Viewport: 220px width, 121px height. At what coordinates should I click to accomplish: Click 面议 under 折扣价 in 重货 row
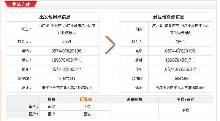pyautogui.click(x=87, y=107)
